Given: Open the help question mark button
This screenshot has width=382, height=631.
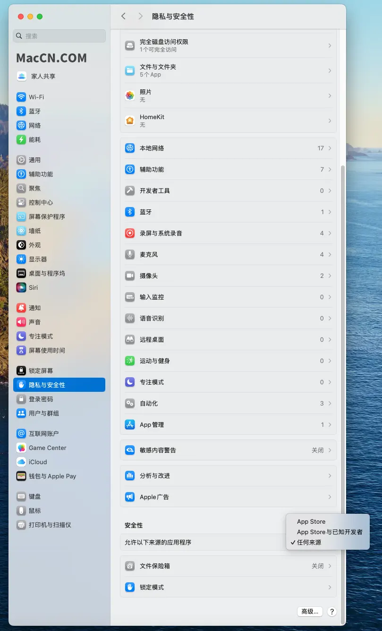Looking at the screenshot, I should [x=331, y=611].
